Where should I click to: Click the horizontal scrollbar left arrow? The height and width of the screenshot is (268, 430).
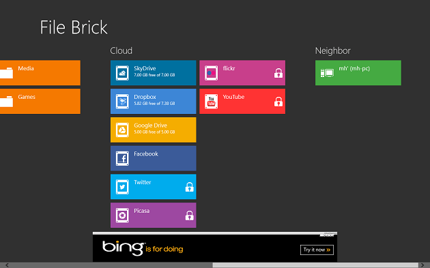7,265
